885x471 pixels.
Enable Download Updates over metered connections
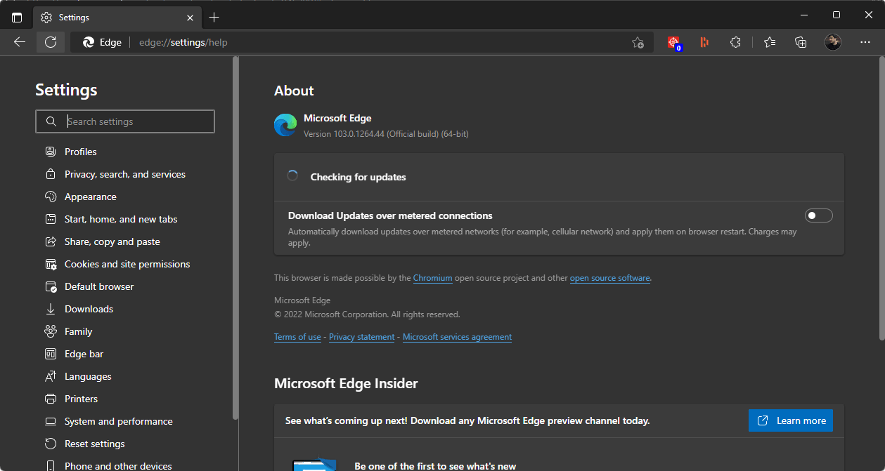[x=818, y=215]
